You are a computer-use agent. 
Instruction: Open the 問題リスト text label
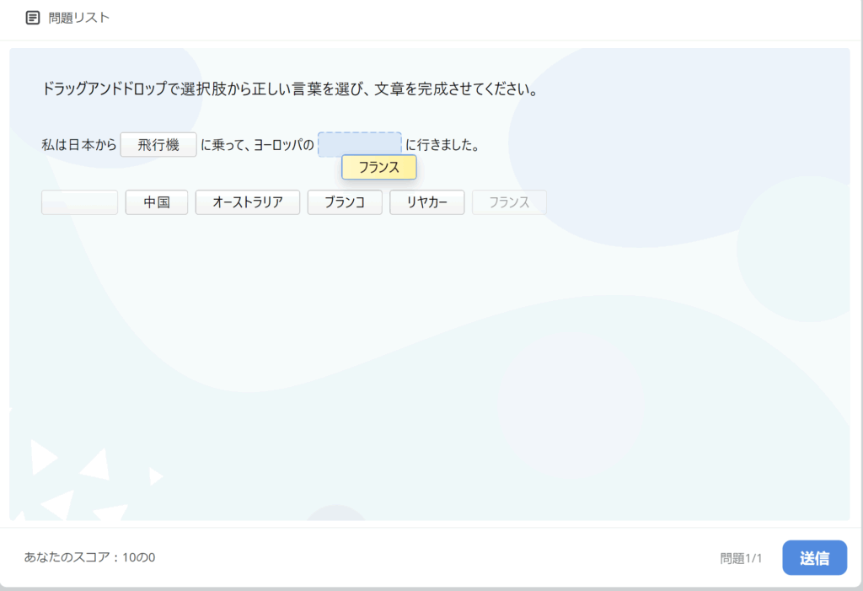pyautogui.click(x=79, y=18)
